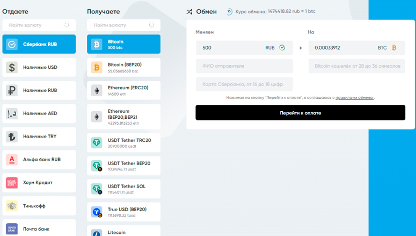
Task: Click the Почта банк logo icon
Action: click(x=12, y=229)
